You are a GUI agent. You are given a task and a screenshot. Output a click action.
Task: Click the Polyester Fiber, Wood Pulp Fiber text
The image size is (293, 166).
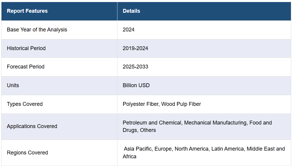162,104
